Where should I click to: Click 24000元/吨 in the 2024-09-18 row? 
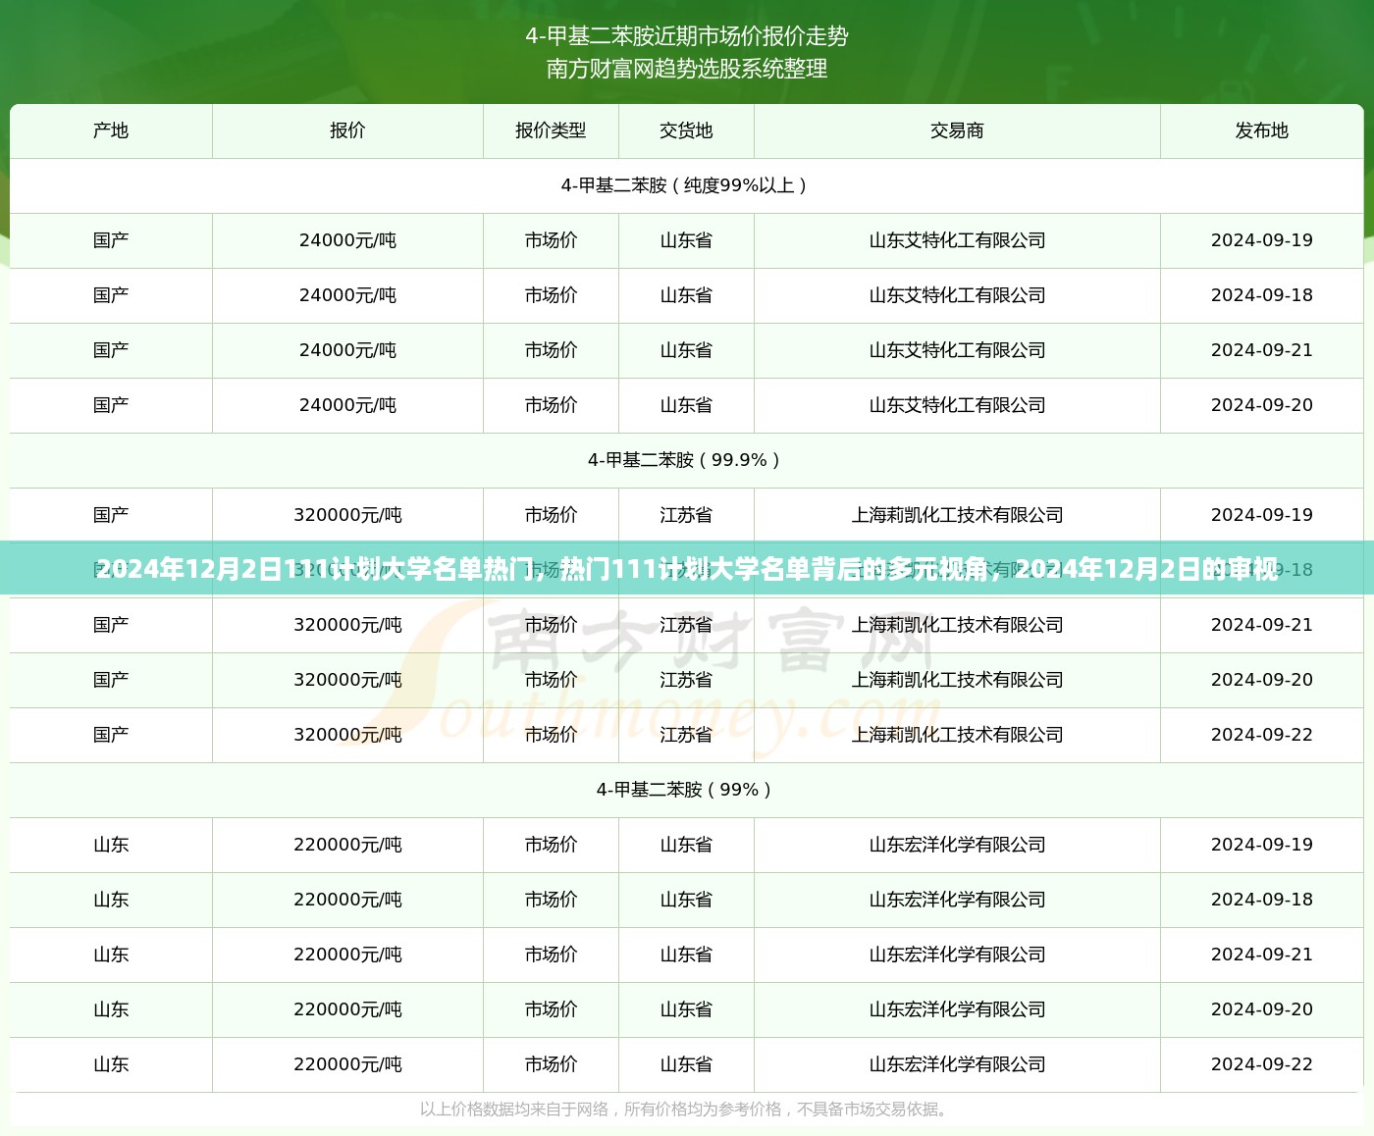click(347, 295)
